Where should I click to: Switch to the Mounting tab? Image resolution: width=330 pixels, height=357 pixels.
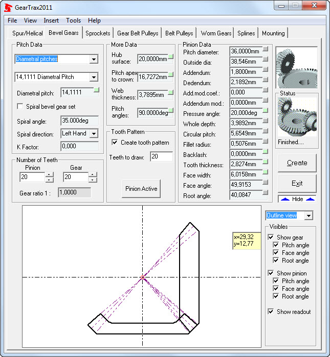[x=273, y=33]
